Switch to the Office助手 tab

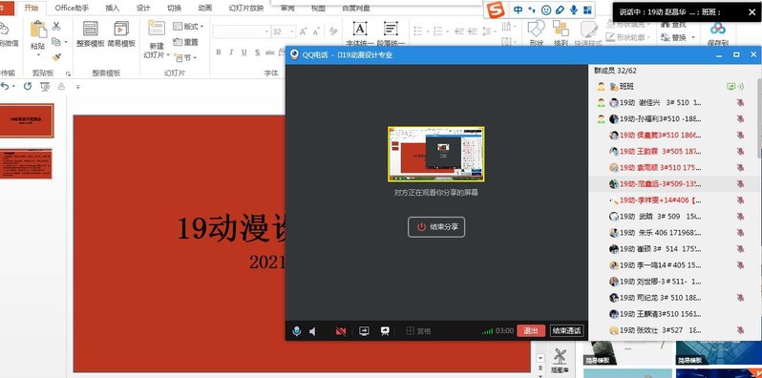72,8
